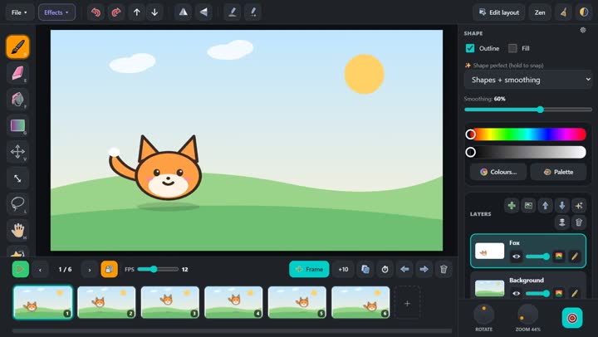Click the down arrow toolbar icon
Image resolution: width=598 pixels, height=337 pixels.
pos(154,12)
